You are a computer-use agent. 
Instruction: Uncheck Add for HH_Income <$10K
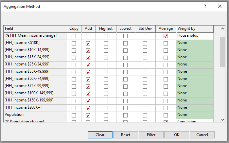88,43
